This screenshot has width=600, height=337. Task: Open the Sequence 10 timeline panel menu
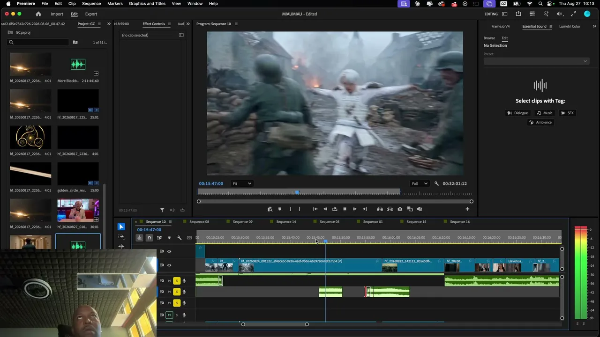pos(170,222)
